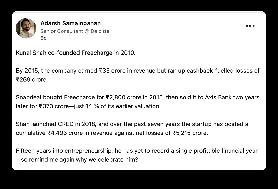Click the 'Senior Consultant @ Deloitte' headline
The width and height of the screenshot is (278, 189).
75,31
